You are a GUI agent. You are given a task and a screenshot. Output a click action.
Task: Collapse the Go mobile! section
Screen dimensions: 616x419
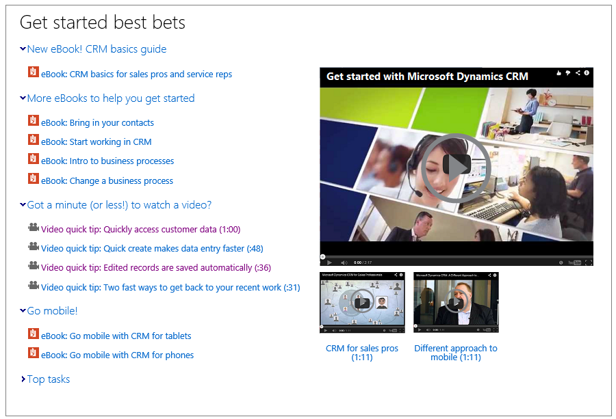(23, 311)
